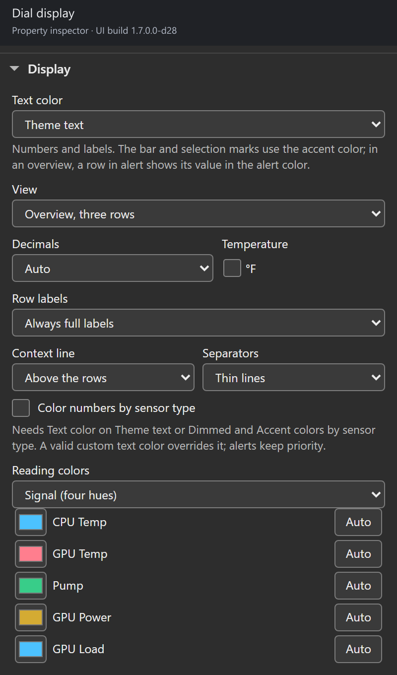Click the Auto button for CPU Temp
The image size is (397, 675).
(358, 522)
